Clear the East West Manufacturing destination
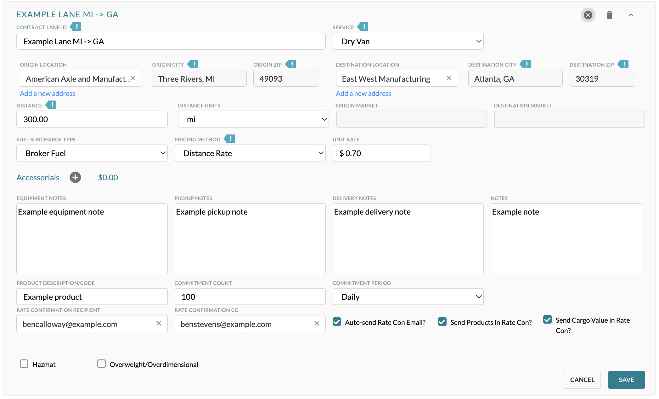Viewport: 659px width, 399px height. point(449,78)
